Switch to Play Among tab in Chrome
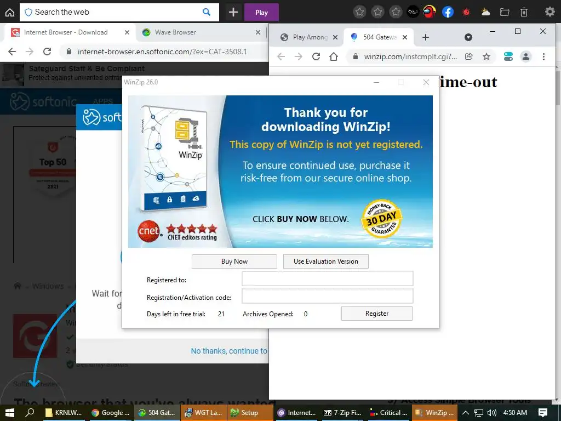The width and height of the screenshot is (561, 421). (x=310, y=37)
